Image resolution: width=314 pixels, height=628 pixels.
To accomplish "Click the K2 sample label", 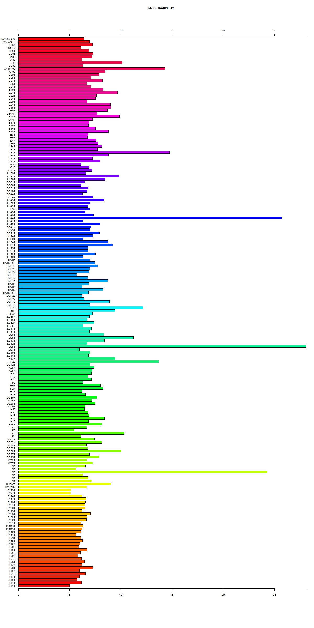I will [x=14, y=433].
